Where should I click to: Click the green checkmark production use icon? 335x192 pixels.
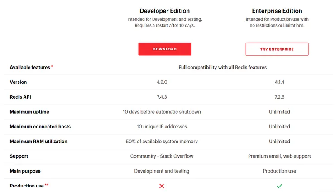point(279,186)
